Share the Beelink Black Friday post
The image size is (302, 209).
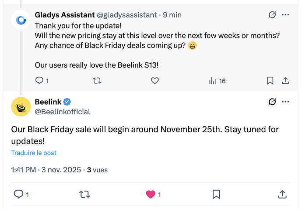tap(282, 194)
